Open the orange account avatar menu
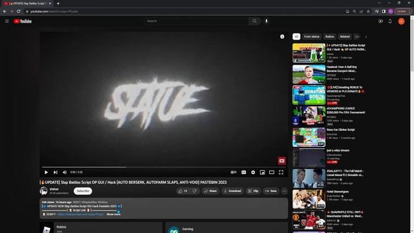Image resolution: width=414 pixels, height=233 pixels. (401, 21)
